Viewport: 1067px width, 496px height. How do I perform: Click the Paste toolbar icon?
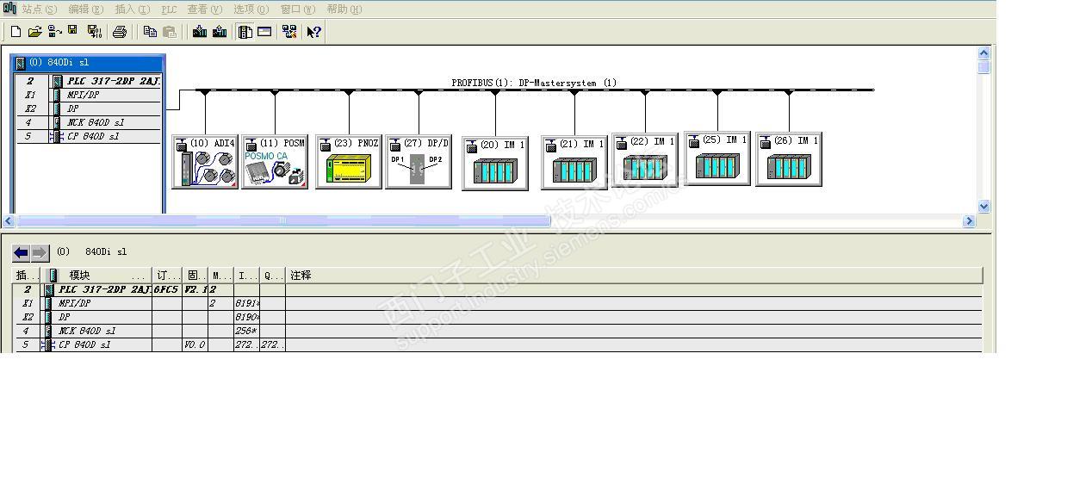(x=170, y=32)
